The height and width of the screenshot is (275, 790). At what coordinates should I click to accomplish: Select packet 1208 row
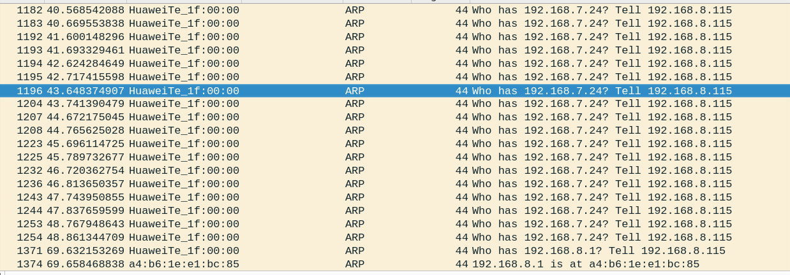(395, 130)
